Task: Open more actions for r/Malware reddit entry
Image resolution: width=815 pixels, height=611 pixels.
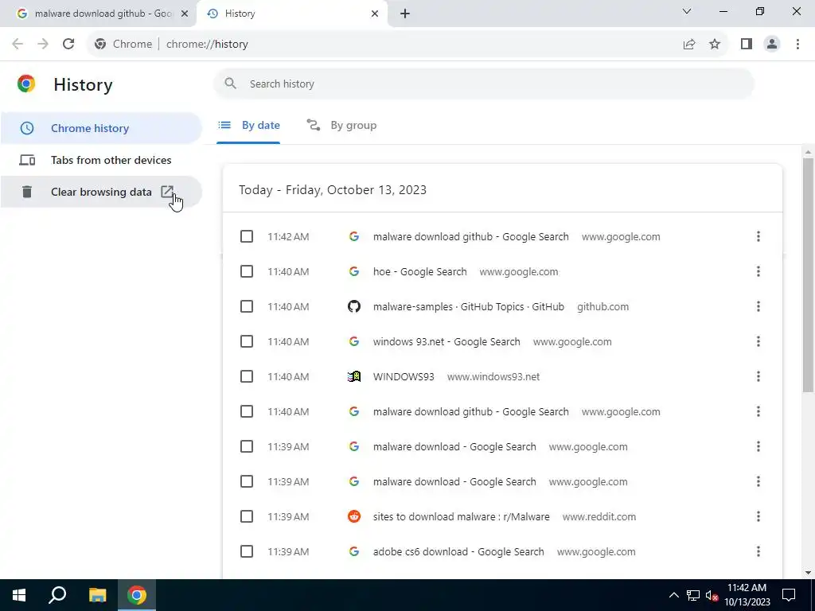Action: click(758, 516)
